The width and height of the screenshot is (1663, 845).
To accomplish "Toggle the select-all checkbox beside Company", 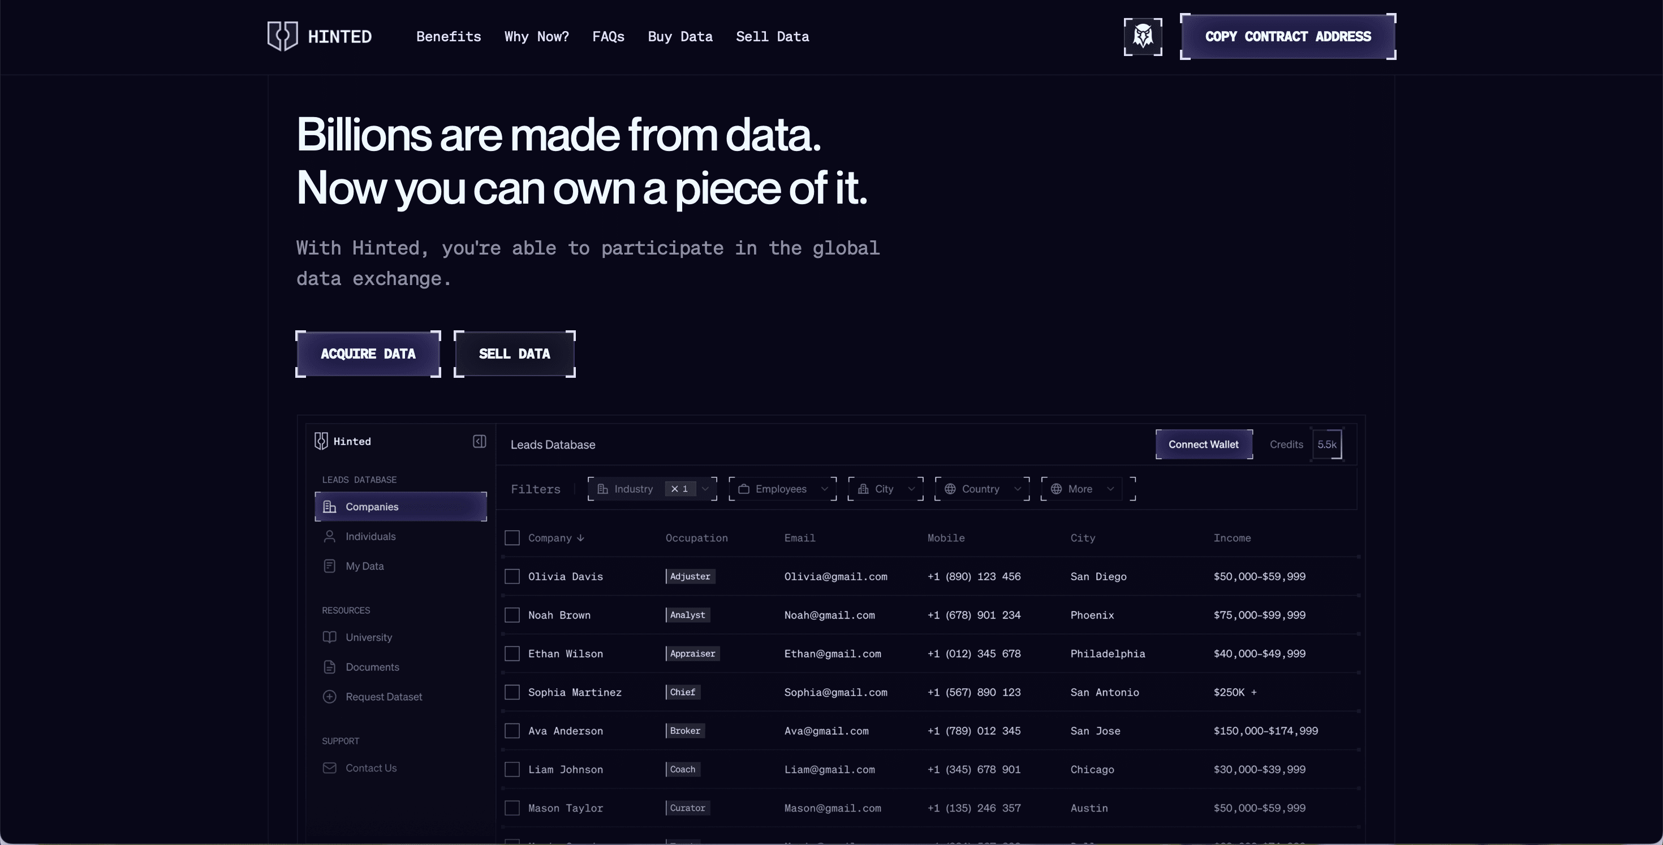I will click(512, 538).
